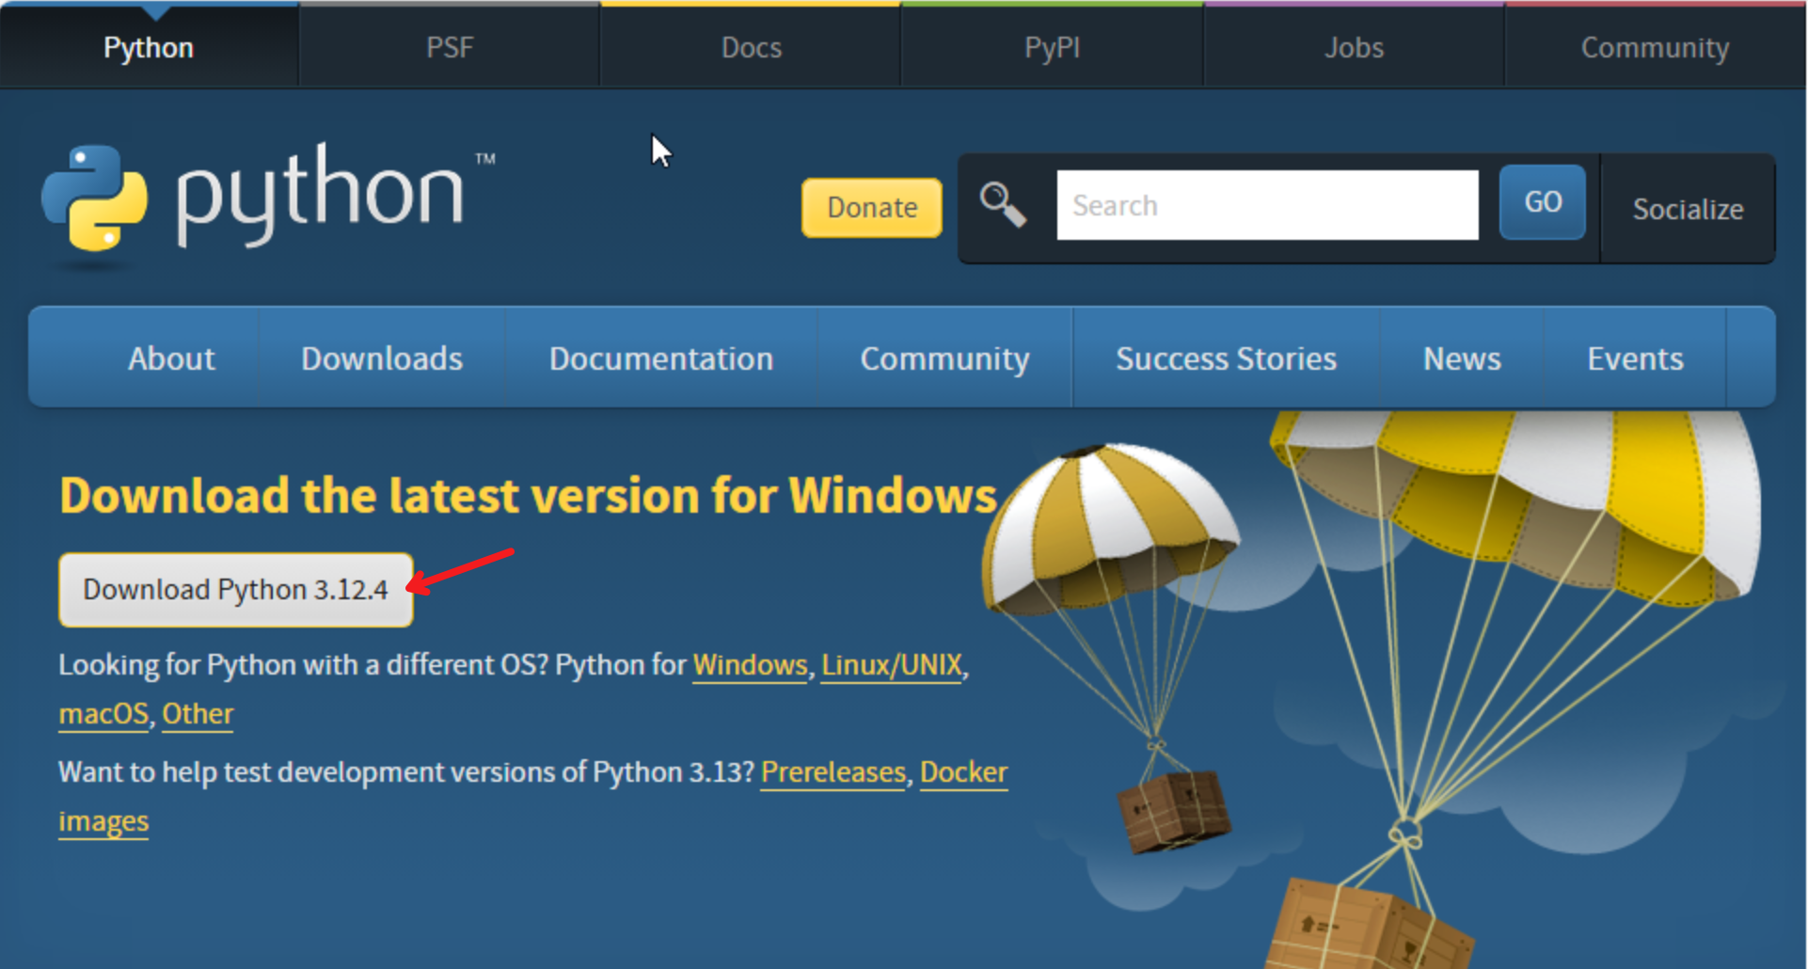Click the heading 'Download the latest version for Windows'

click(x=528, y=496)
